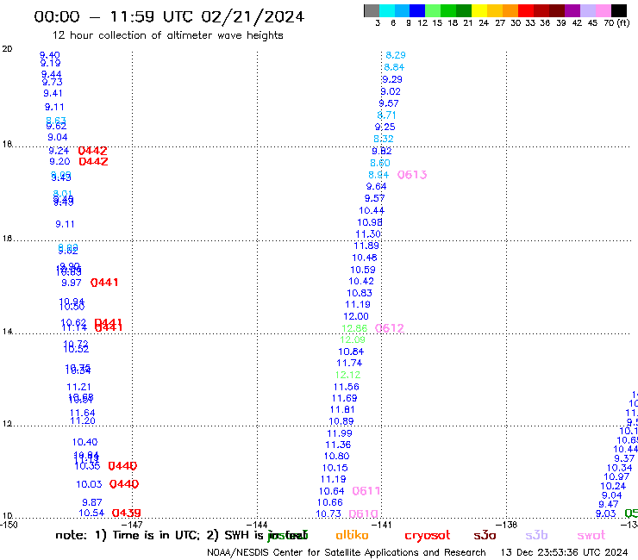638x560 pixels.
Task: Click the -144 longitude axis label
Action: (x=257, y=525)
